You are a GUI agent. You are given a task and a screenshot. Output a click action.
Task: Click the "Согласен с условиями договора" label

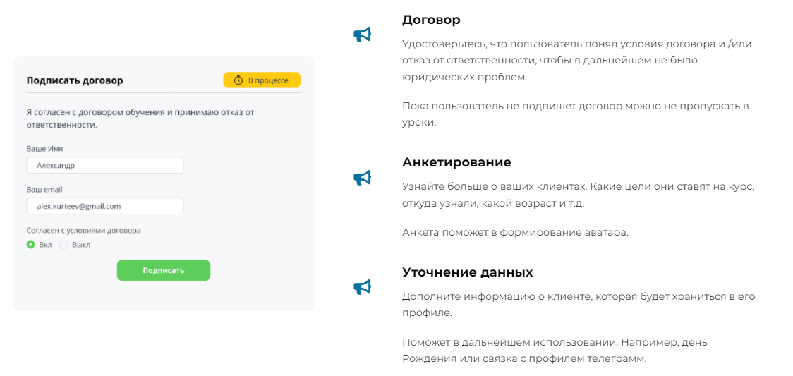[x=84, y=230]
